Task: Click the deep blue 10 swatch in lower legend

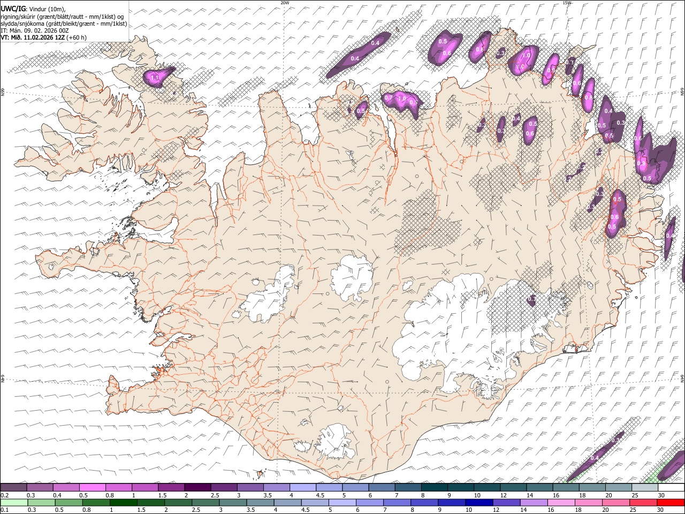Action: (x=479, y=503)
